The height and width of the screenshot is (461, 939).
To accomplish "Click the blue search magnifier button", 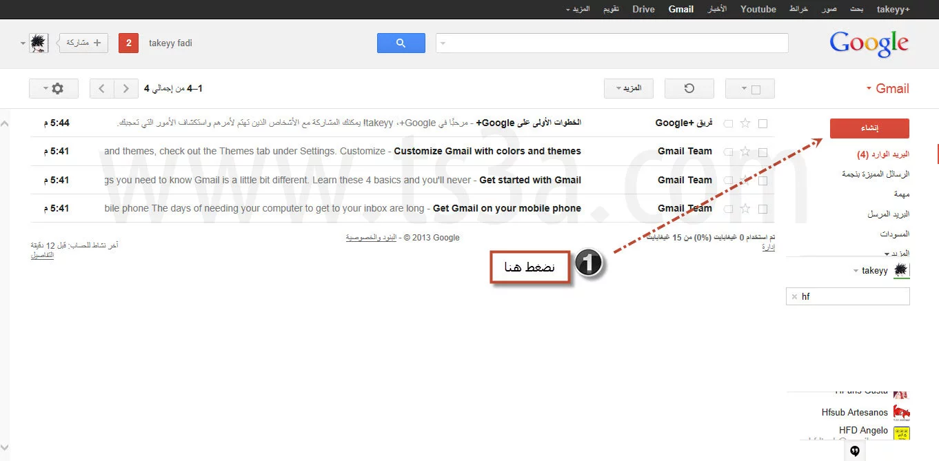I will (x=401, y=43).
